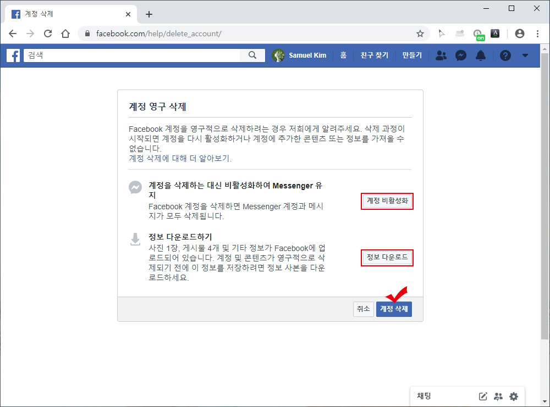Click the 계정 영구 삭제 heading
The height and width of the screenshot is (407, 550).
point(157,107)
